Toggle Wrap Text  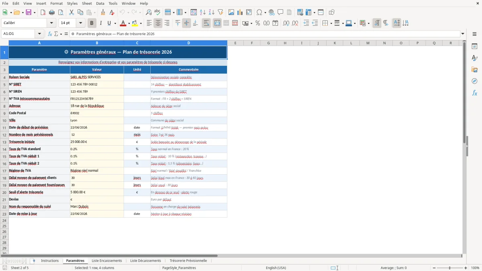coord(206,23)
